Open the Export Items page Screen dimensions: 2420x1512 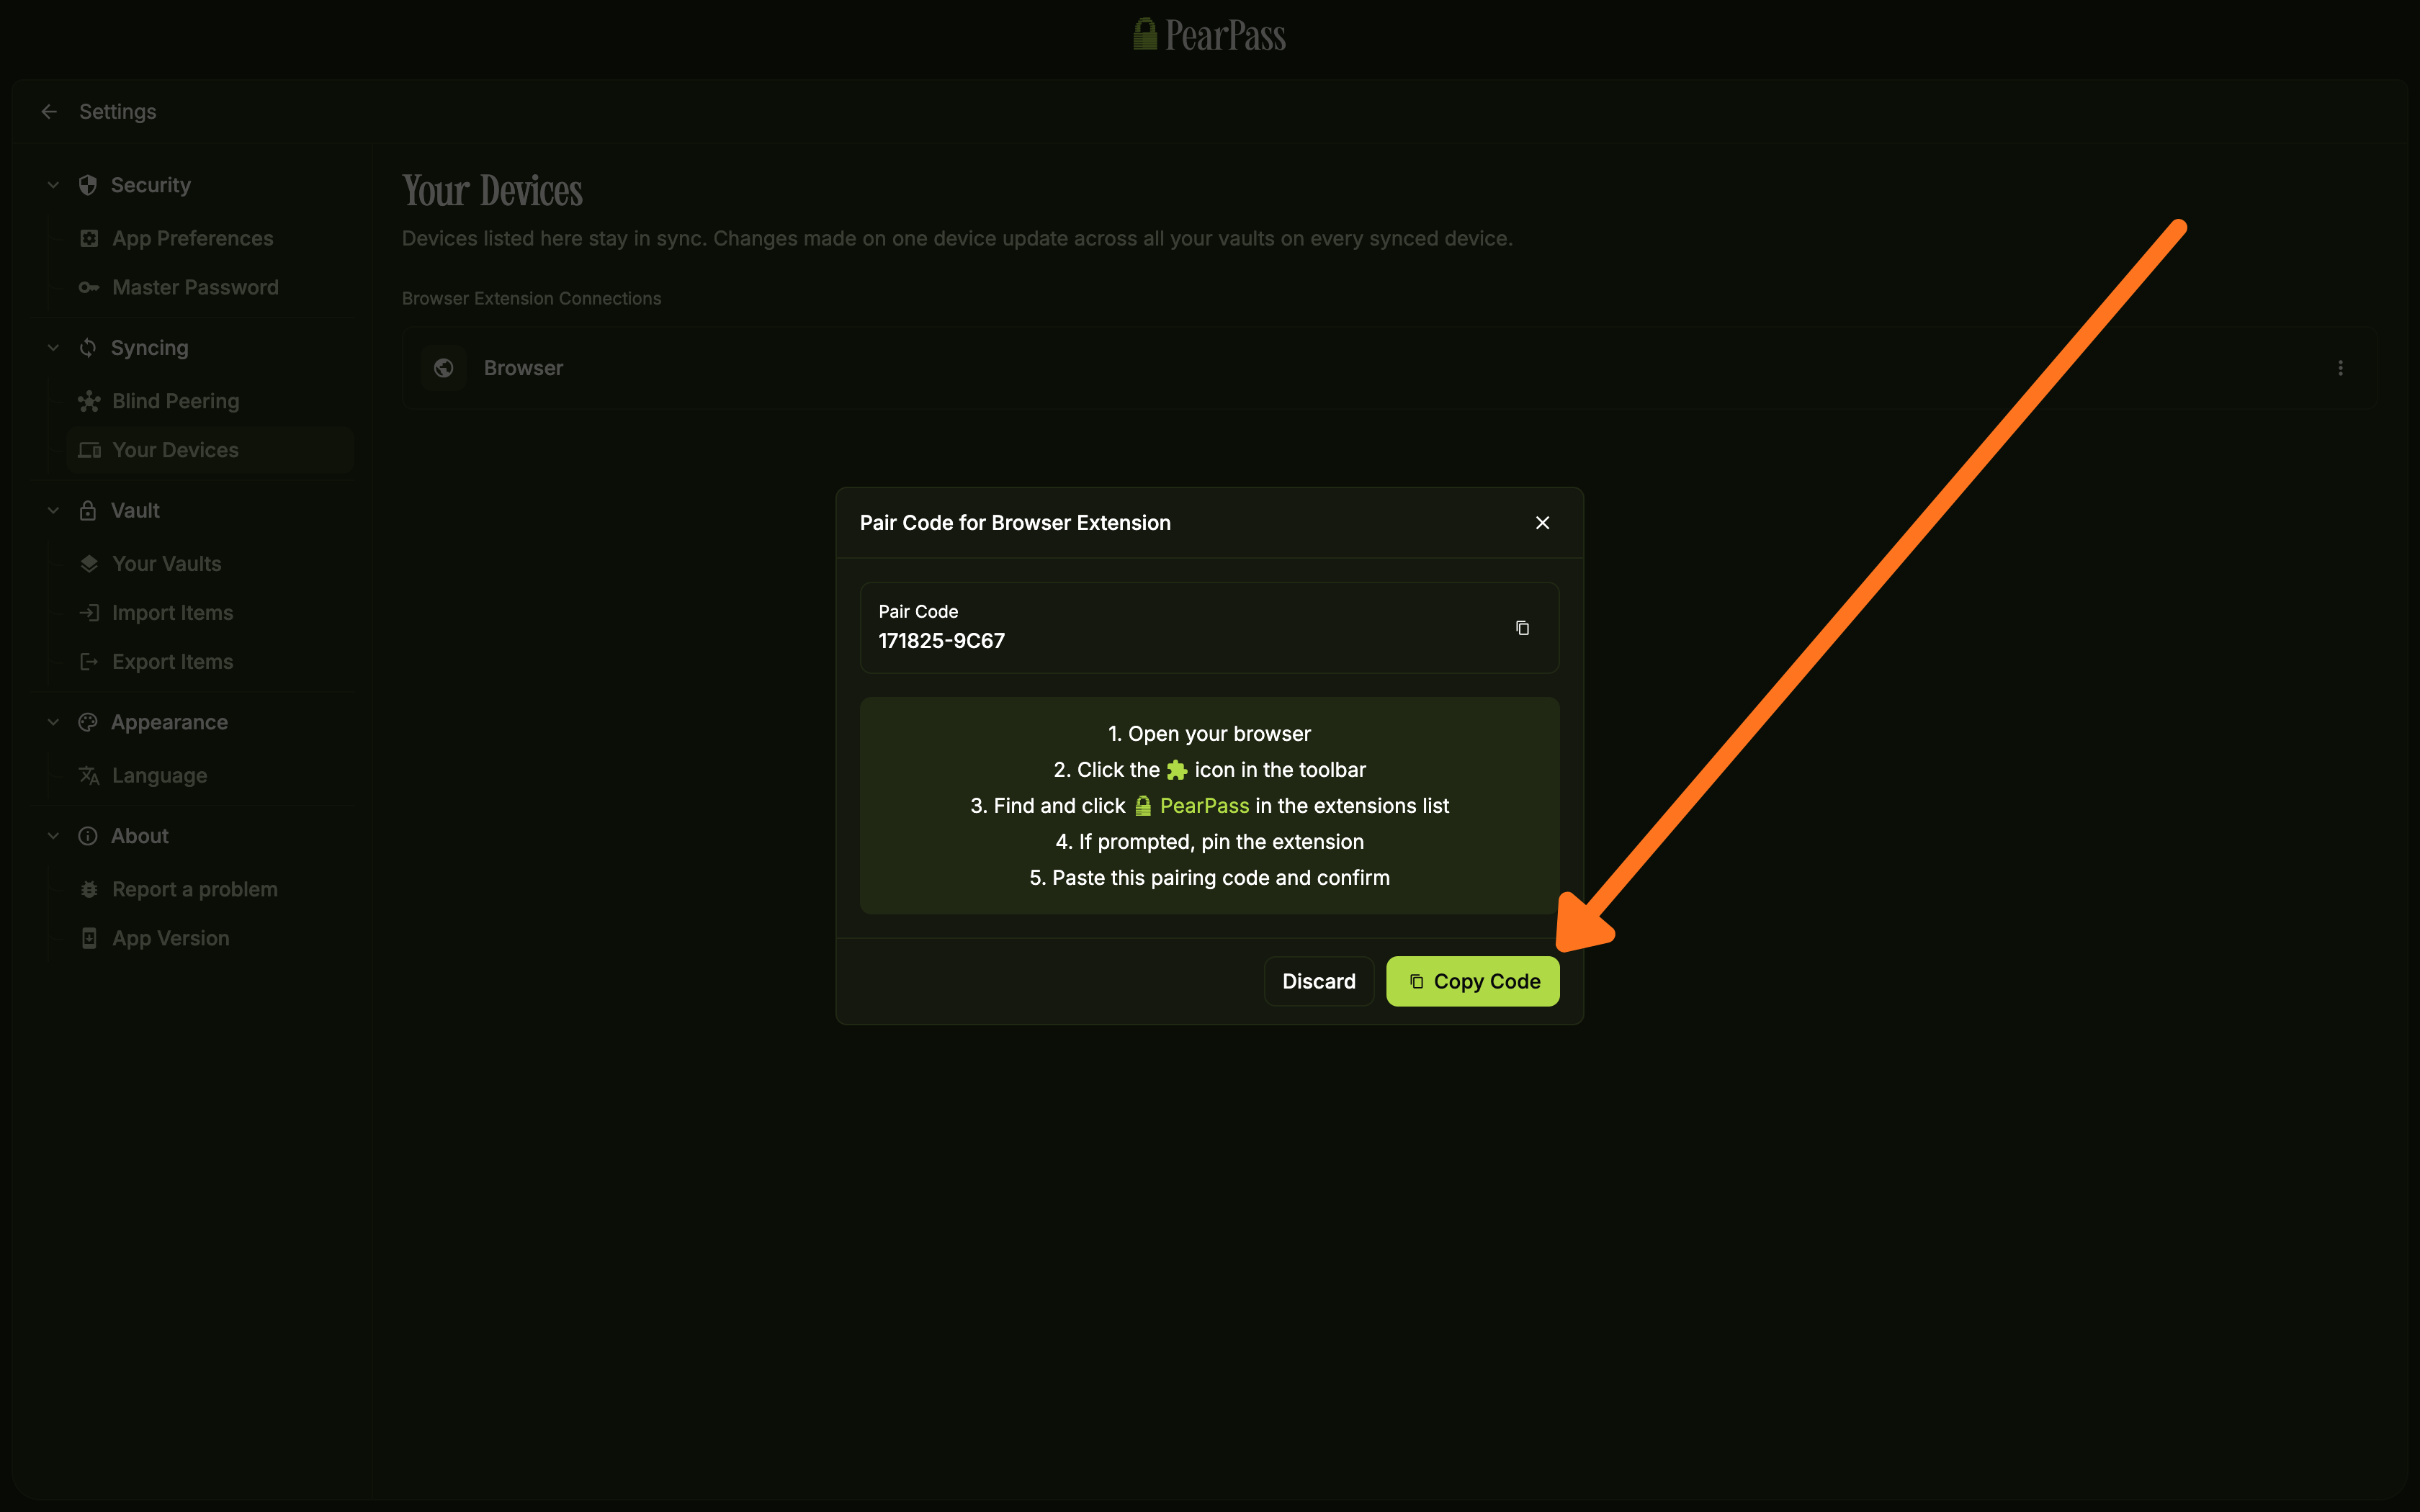pos(210,662)
